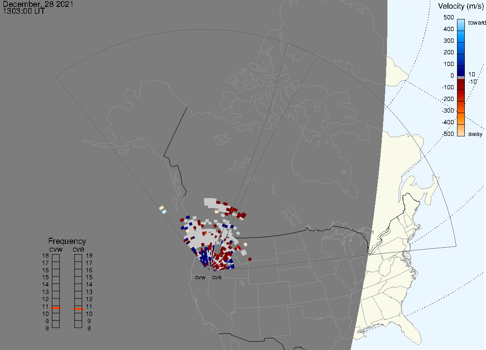The image size is (486, 350).
Task: Click the 100 value on velocity scale
Action: click(x=448, y=64)
